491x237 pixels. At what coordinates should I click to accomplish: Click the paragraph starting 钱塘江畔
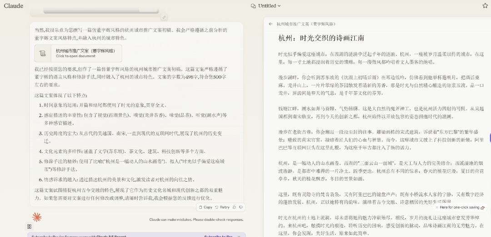(381, 113)
